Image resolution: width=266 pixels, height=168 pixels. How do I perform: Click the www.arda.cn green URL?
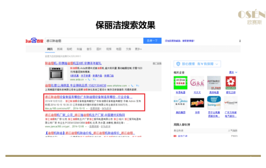(x=77, y=80)
